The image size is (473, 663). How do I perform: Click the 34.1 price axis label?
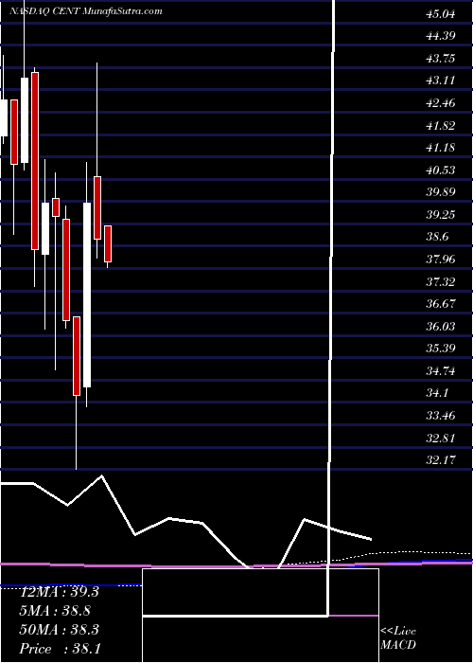point(437,393)
